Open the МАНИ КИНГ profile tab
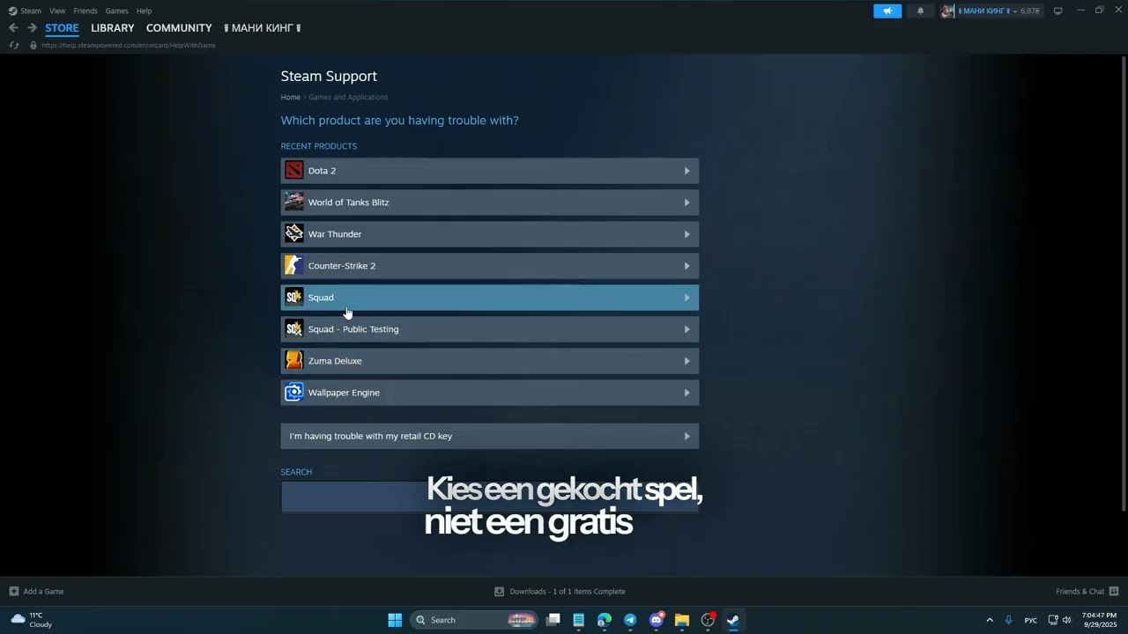Screen dimensions: 1128x634 262,28
